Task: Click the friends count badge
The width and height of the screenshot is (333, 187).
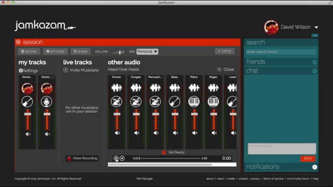Action: click(x=315, y=62)
